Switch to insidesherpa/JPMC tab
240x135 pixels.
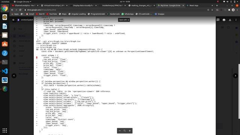[112, 6]
